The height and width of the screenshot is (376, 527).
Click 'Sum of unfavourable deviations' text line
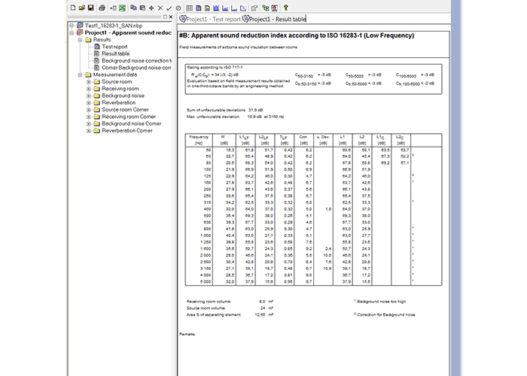pos(224,110)
